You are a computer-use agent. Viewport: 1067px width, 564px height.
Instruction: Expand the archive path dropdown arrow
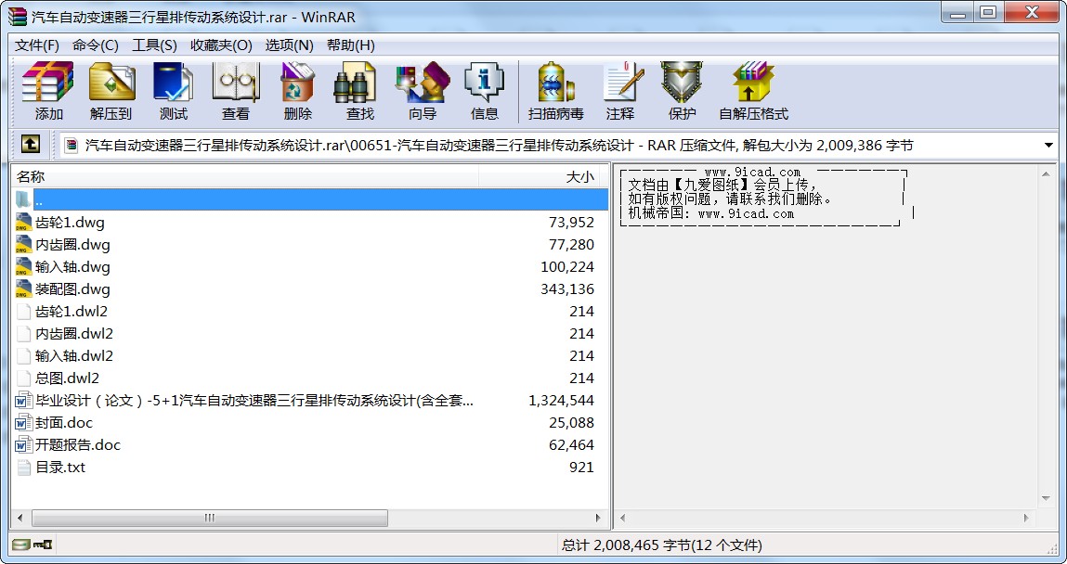point(1048,146)
